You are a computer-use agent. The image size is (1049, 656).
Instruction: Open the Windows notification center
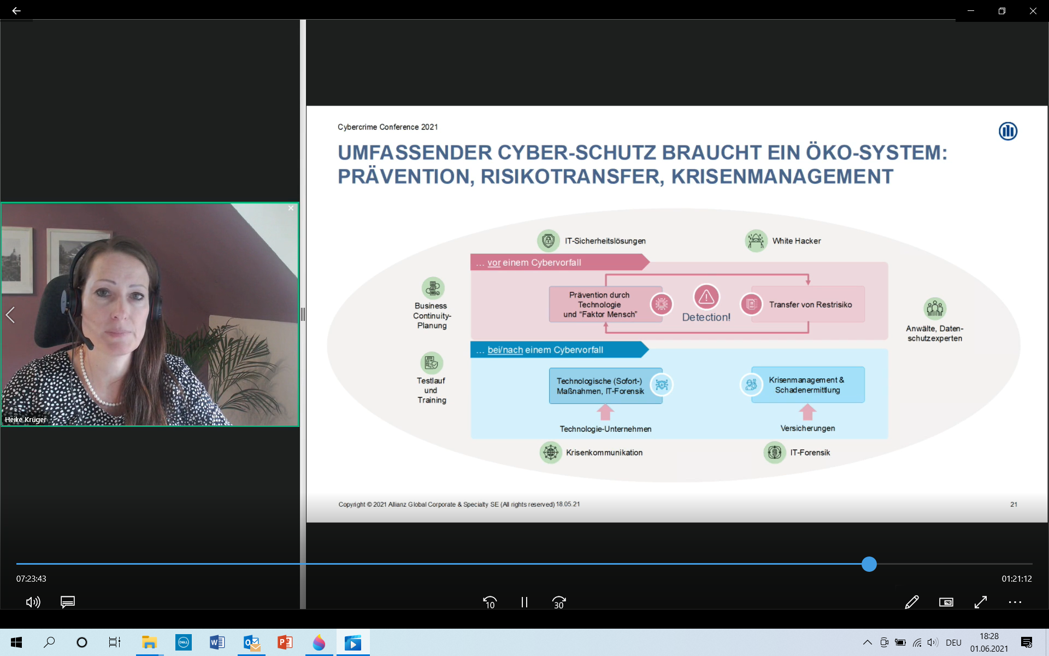click(1027, 642)
